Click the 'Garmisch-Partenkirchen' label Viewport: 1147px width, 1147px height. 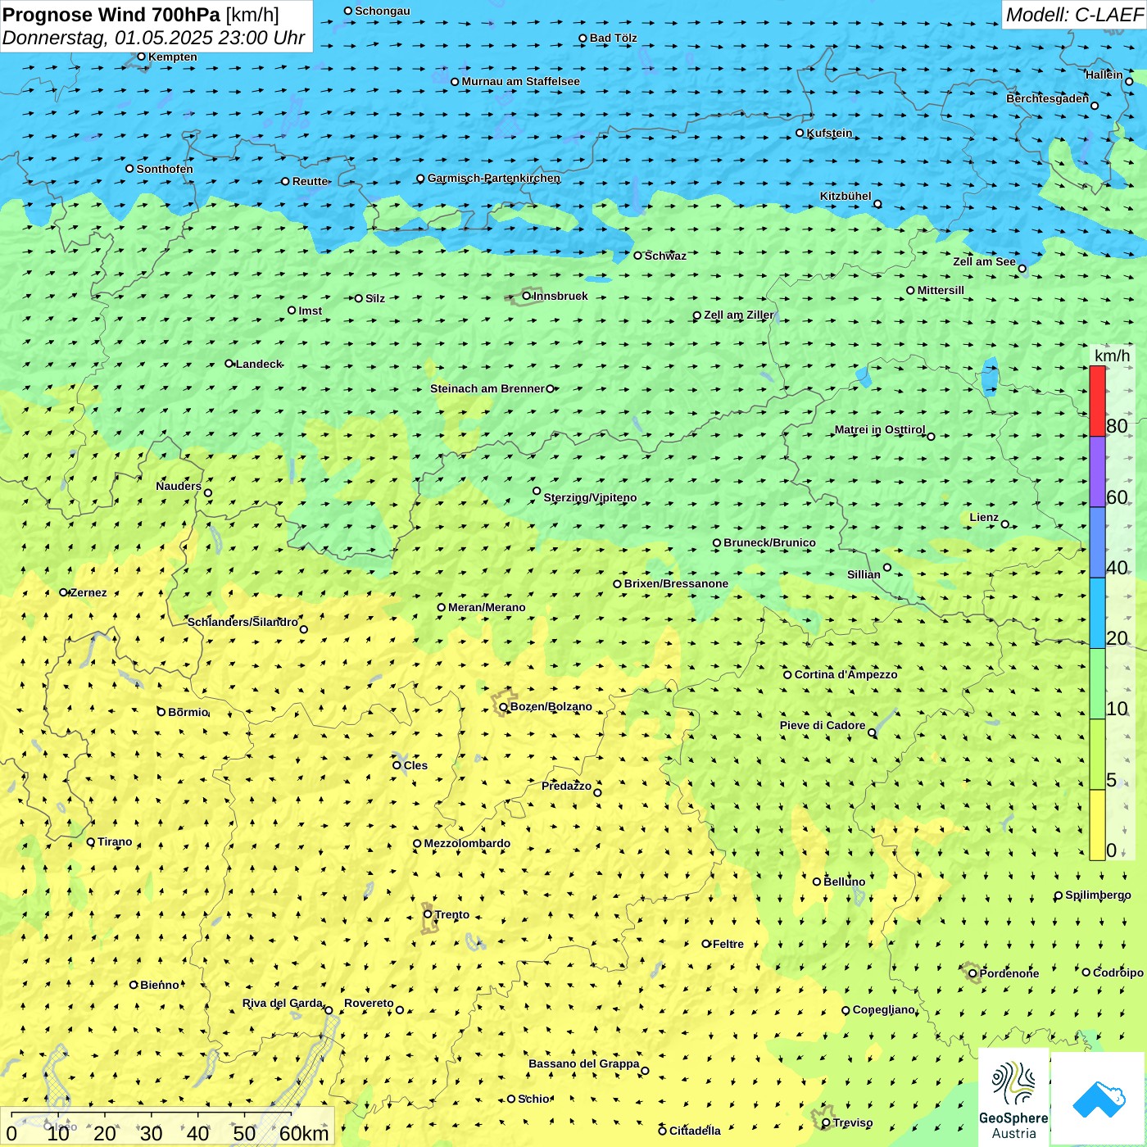point(494,178)
